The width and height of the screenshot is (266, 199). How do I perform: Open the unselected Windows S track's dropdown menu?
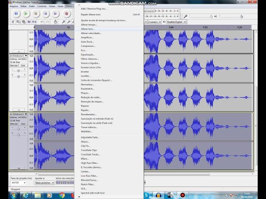tap(26, 56)
